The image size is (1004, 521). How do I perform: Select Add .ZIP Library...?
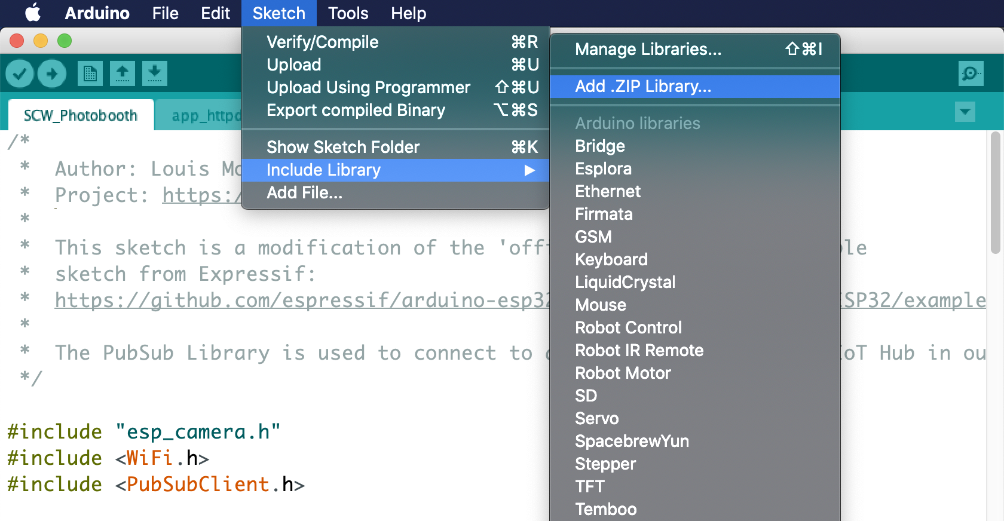click(695, 86)
